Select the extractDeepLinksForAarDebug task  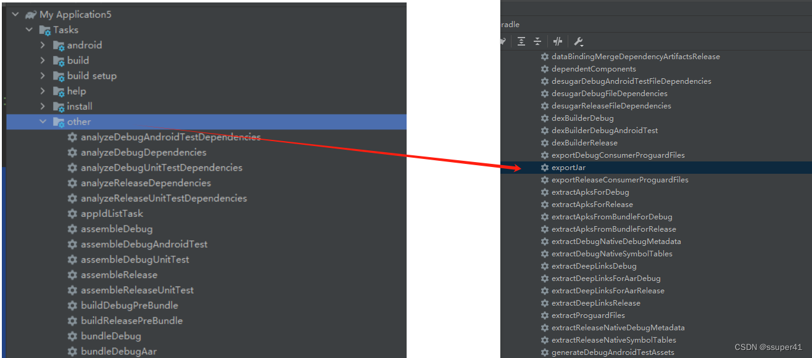pos(606,279)
